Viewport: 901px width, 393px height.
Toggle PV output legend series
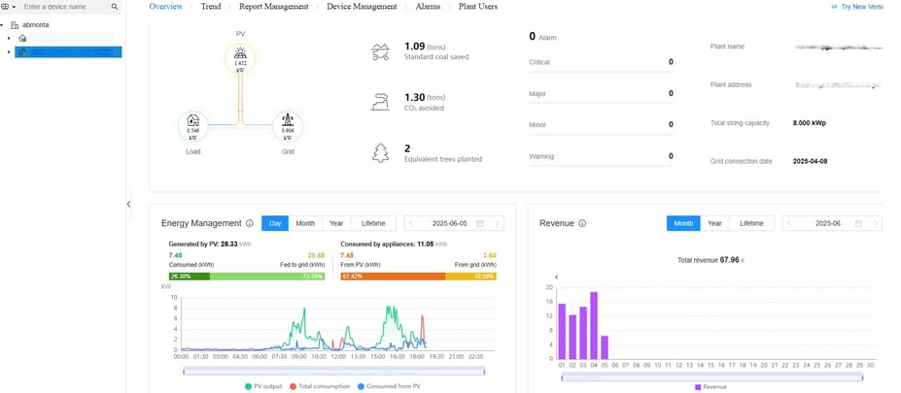(x=263, y=386)
